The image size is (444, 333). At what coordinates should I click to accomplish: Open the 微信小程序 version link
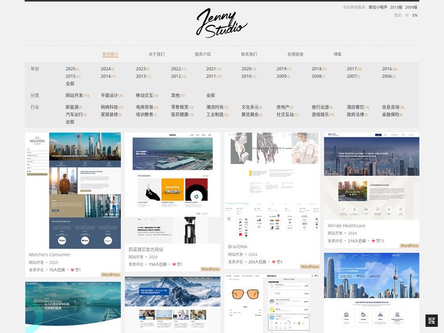tap(378, 7)
